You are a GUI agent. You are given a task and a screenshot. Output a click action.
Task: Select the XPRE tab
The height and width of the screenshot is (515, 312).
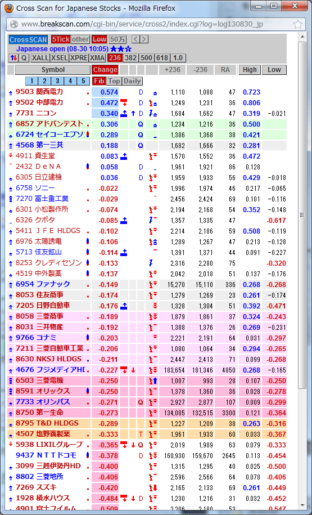79,58
